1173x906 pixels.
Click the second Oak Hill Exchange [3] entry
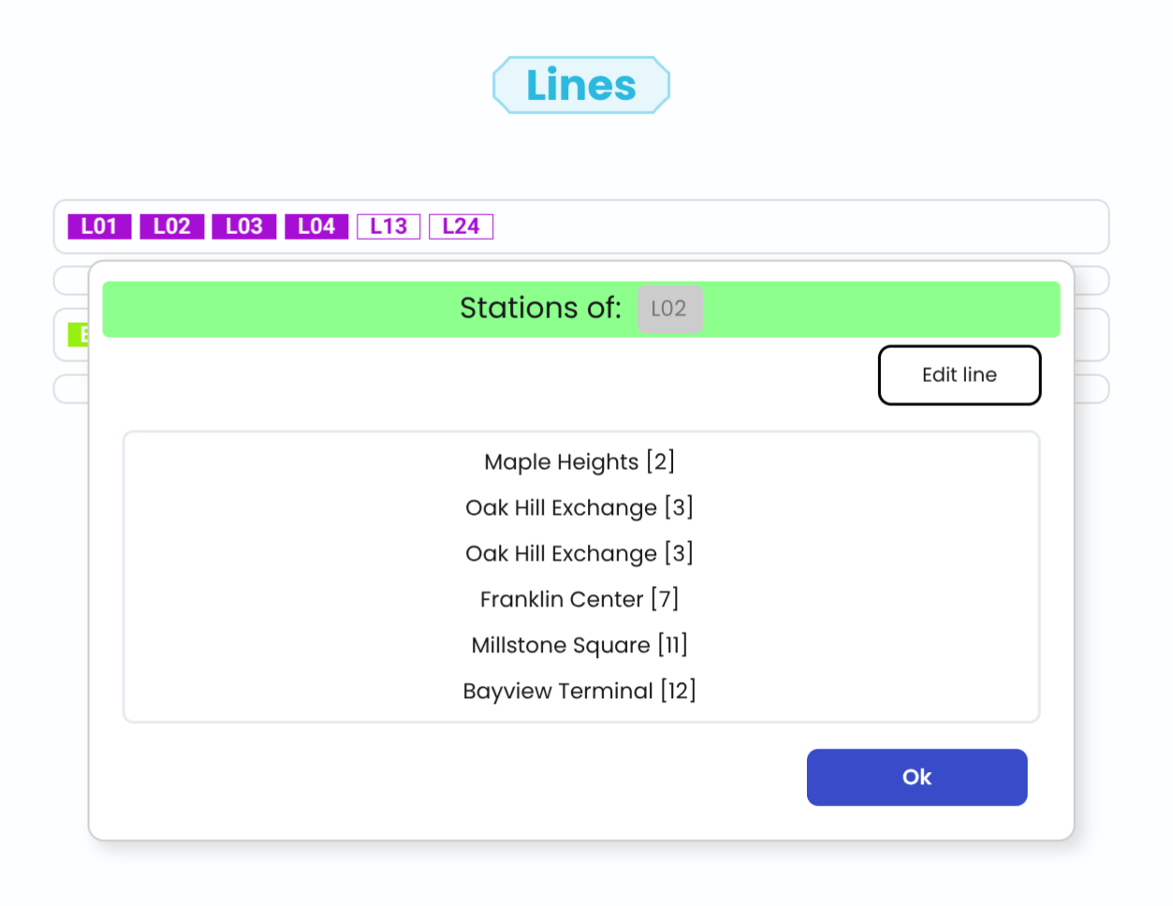pyautogui.click(x=579, y=554)
